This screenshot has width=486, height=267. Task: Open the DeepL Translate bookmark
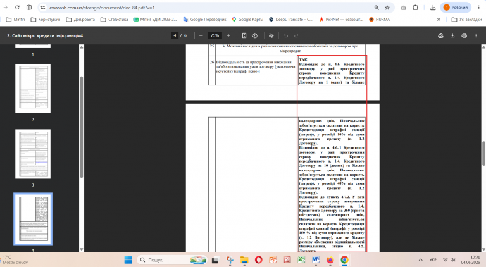[290, 19]
